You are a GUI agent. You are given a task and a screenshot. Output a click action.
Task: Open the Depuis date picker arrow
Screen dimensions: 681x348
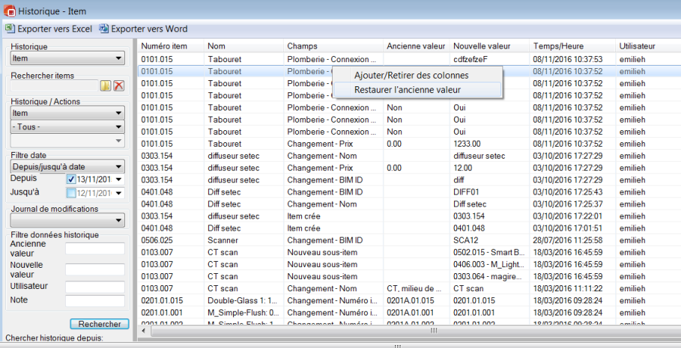tap(119, 179)
